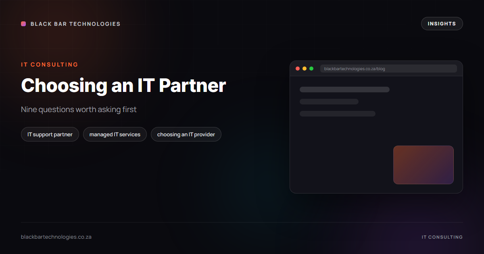Click the orange 'IT CONSULTING' label above headline

point(50,65)
